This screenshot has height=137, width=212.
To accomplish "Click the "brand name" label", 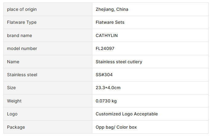I will pyautogui.click(x=19, y=35).
